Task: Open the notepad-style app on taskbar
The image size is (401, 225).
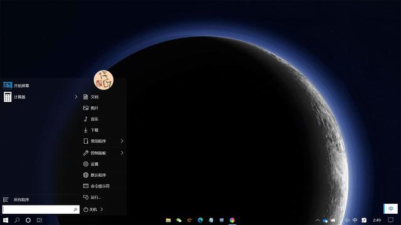Action: [211, 220]
